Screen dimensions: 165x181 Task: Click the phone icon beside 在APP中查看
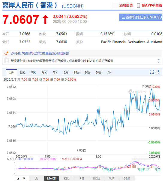point(138,5)
